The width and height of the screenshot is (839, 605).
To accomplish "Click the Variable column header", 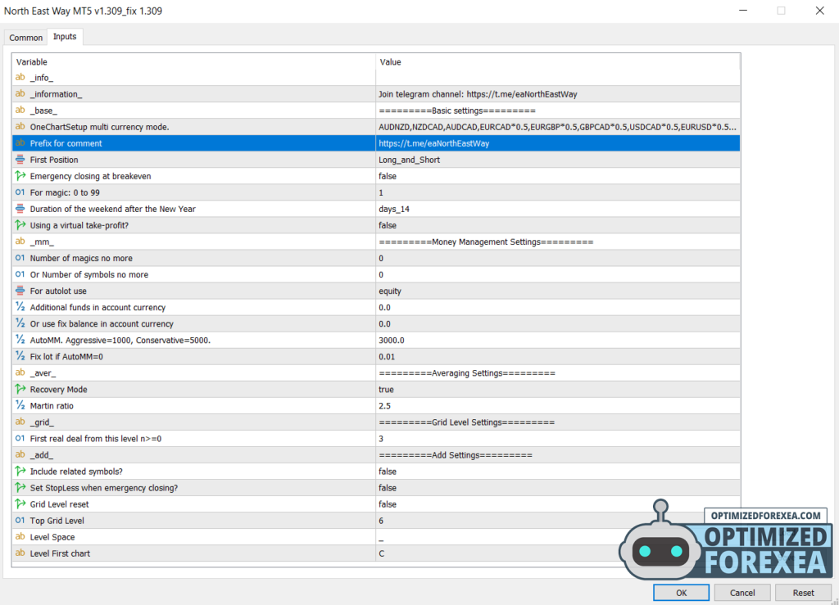I will coord(193,62).
